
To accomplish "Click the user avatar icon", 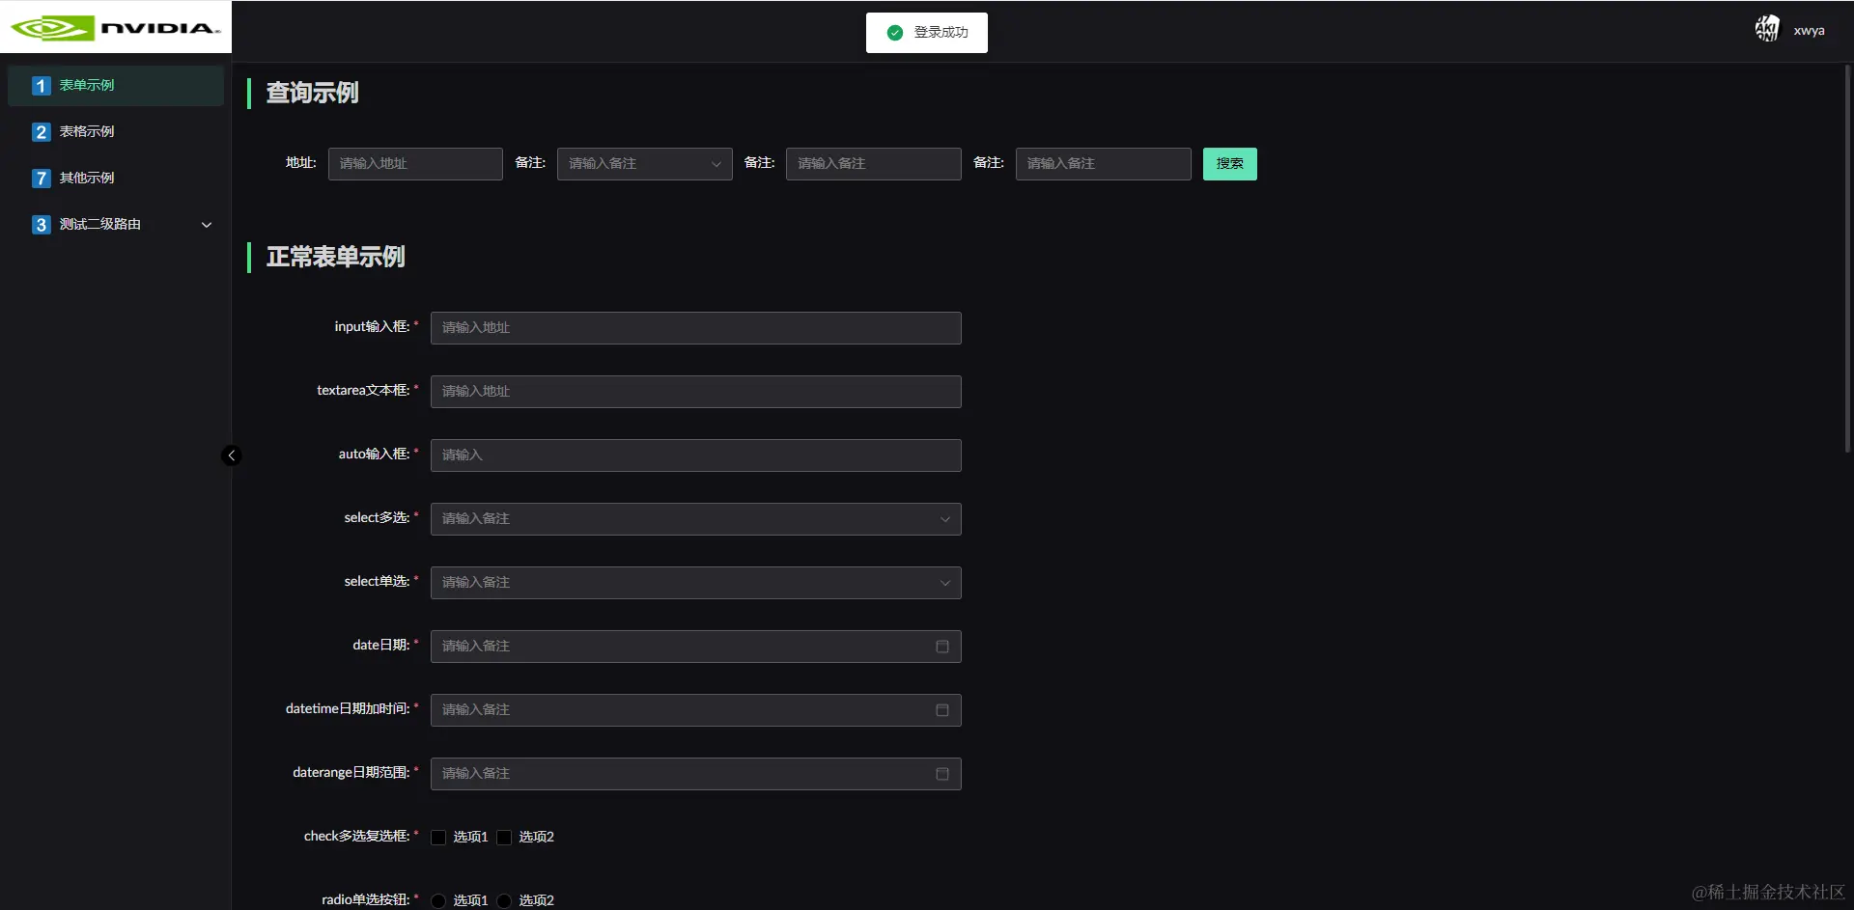I will (x=1767, y=29).
